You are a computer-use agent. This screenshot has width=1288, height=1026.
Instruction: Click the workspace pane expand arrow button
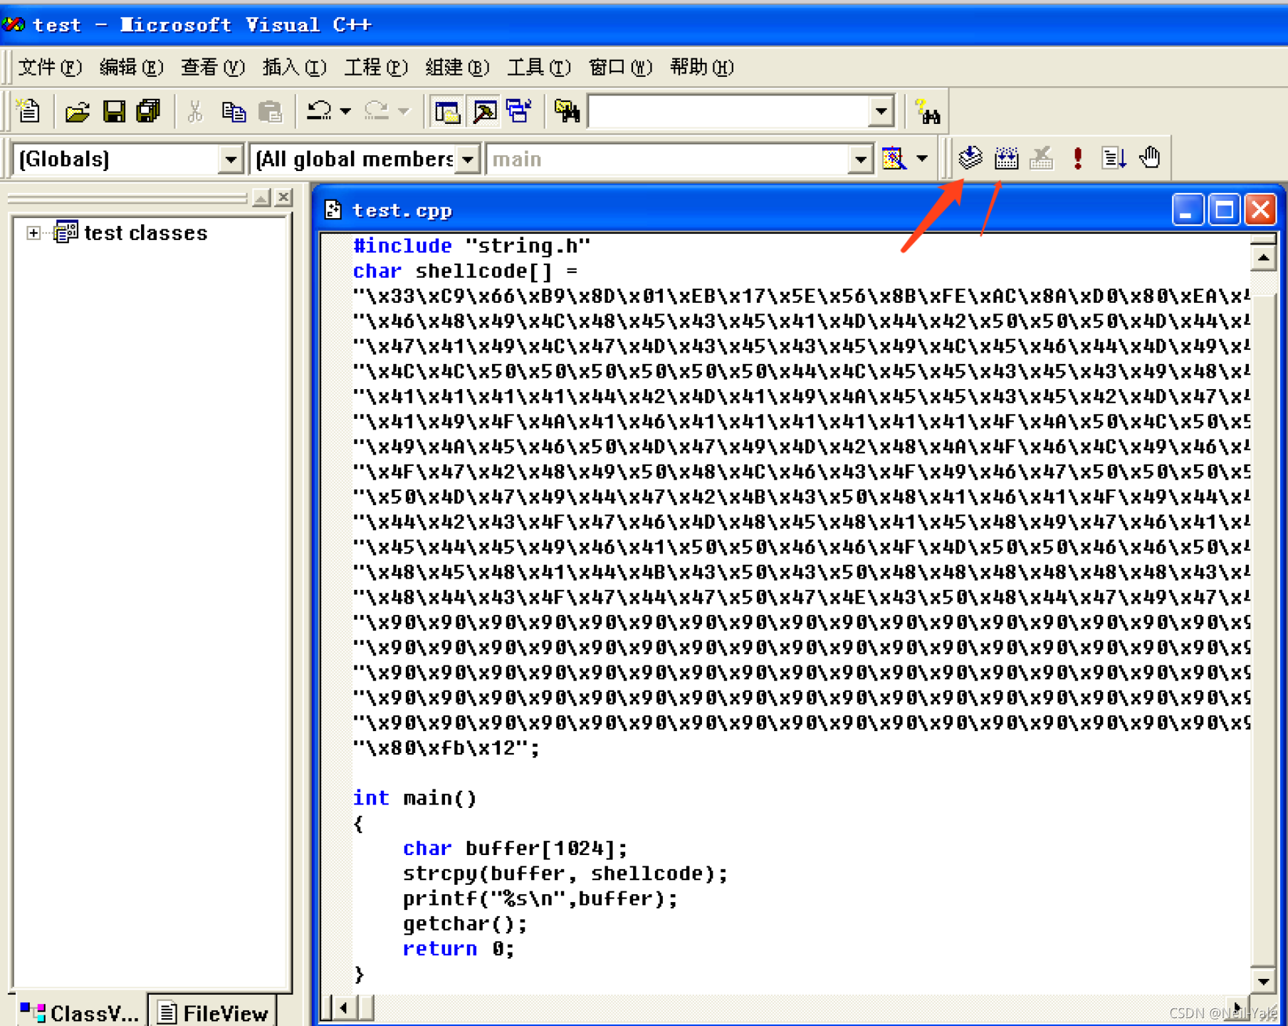261,197
